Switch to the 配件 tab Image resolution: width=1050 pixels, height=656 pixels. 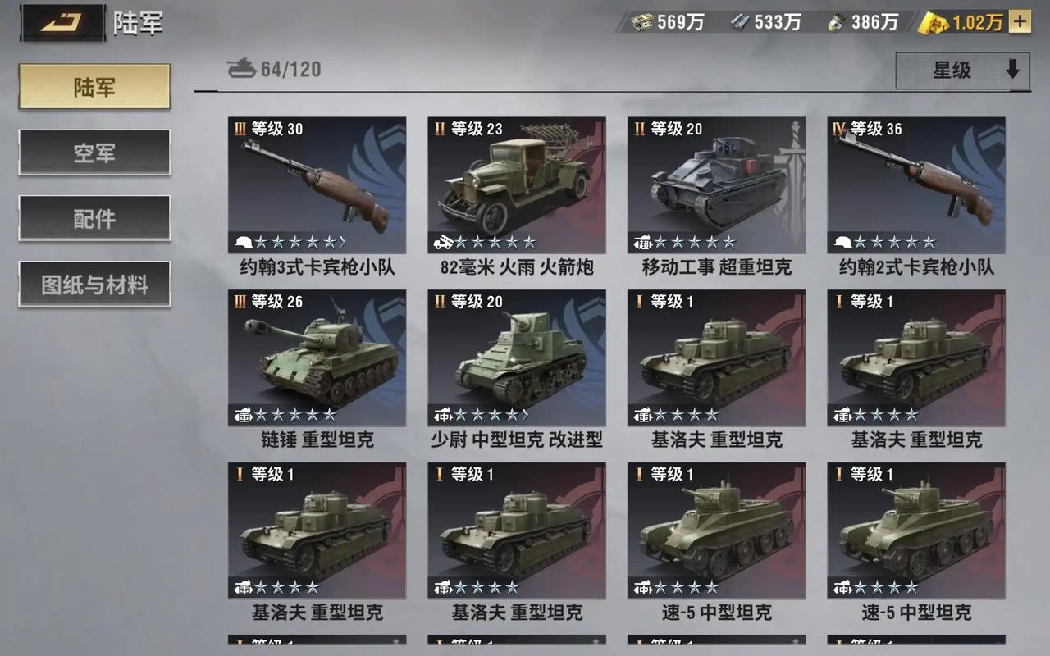[x=94, y=218]
